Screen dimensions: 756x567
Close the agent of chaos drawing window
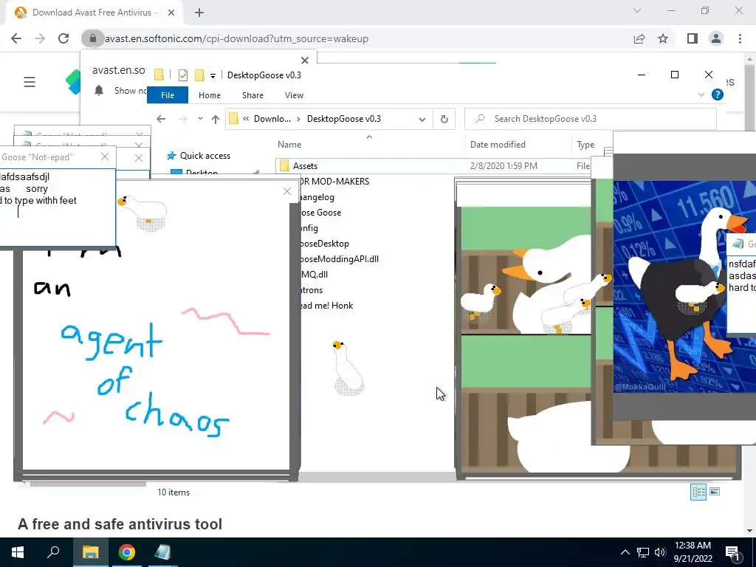click(287, 191)
